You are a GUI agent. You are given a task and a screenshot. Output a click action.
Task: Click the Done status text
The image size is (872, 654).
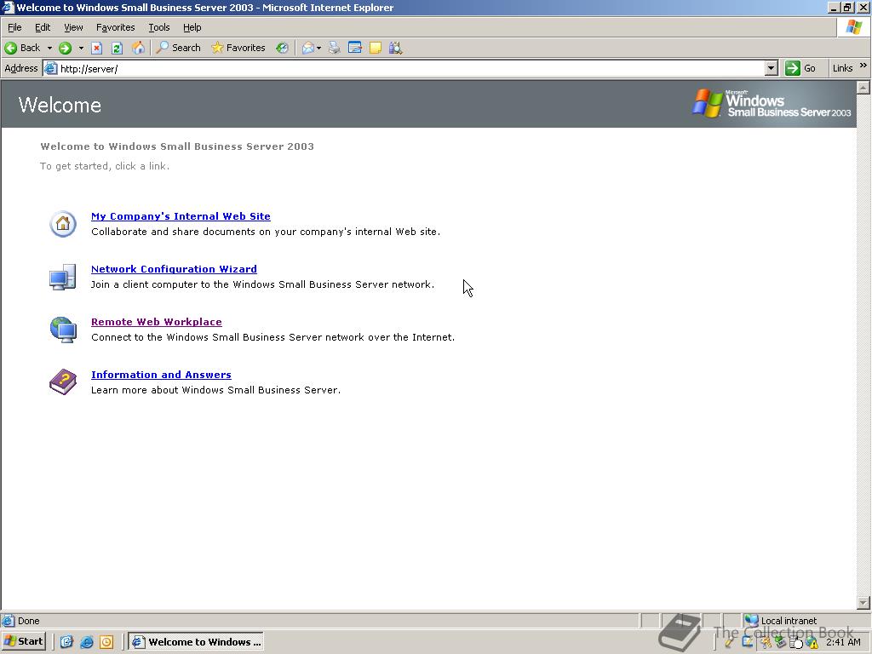28,621
